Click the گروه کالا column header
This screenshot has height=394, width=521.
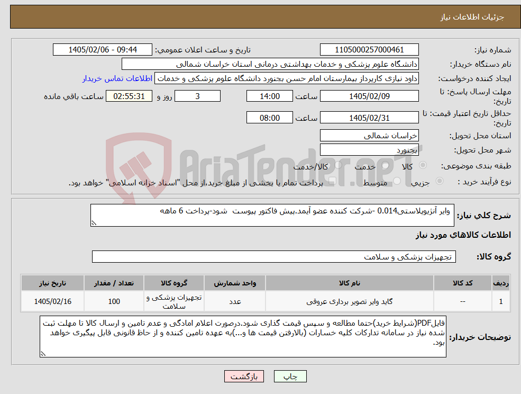point(174,283)
